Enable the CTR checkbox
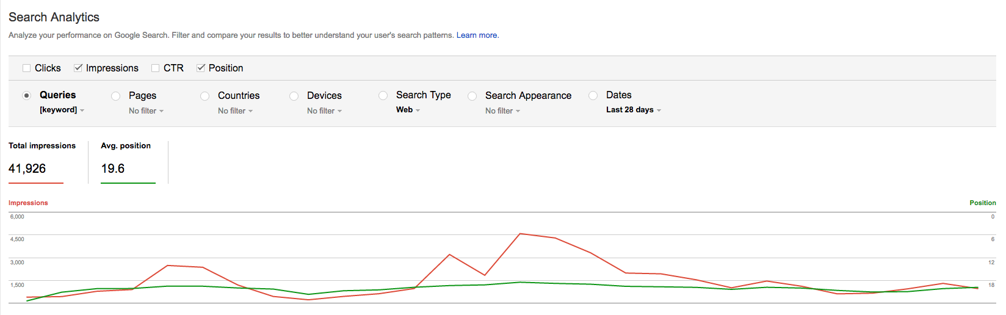The image size is (1006, 315). click(x=156, y=68)
